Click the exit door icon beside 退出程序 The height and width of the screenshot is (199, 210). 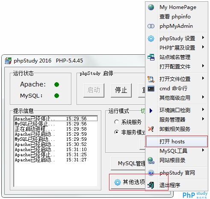[x=151, y=185]
